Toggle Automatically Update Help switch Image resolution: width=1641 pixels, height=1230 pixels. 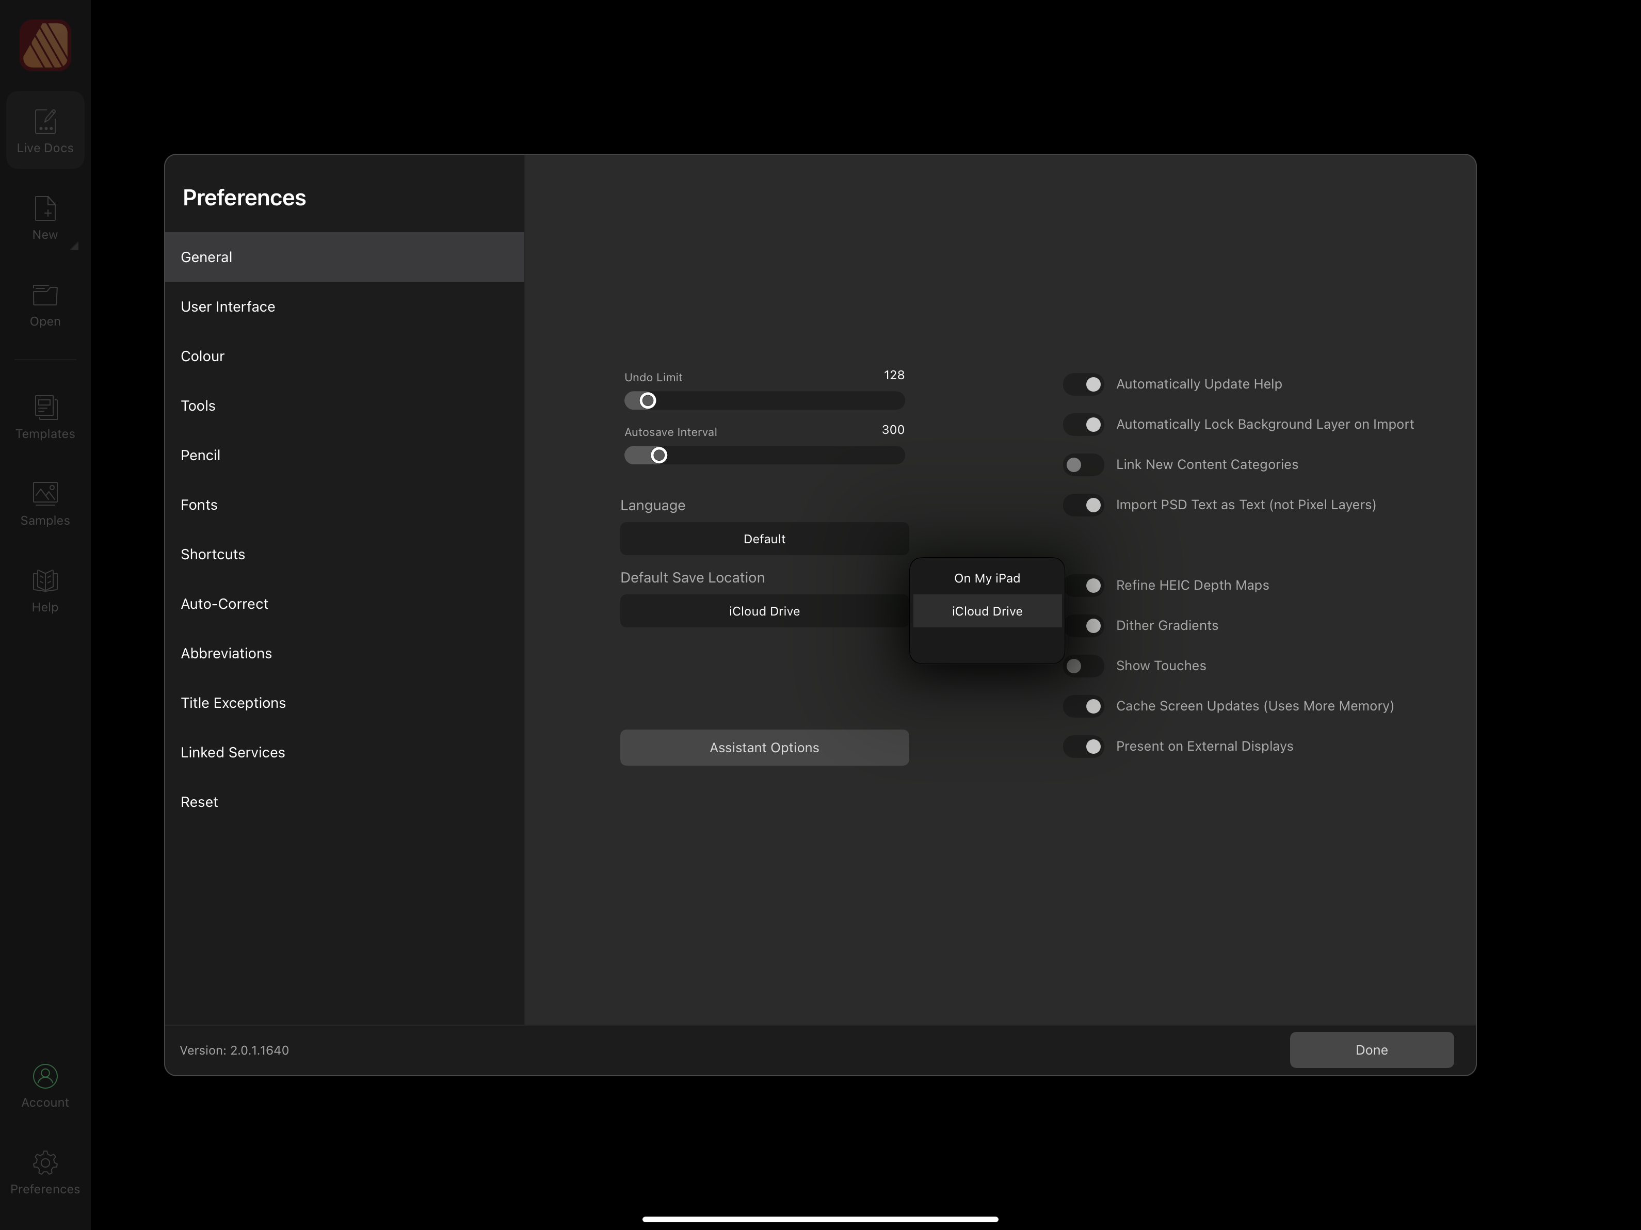(1083, 384)
